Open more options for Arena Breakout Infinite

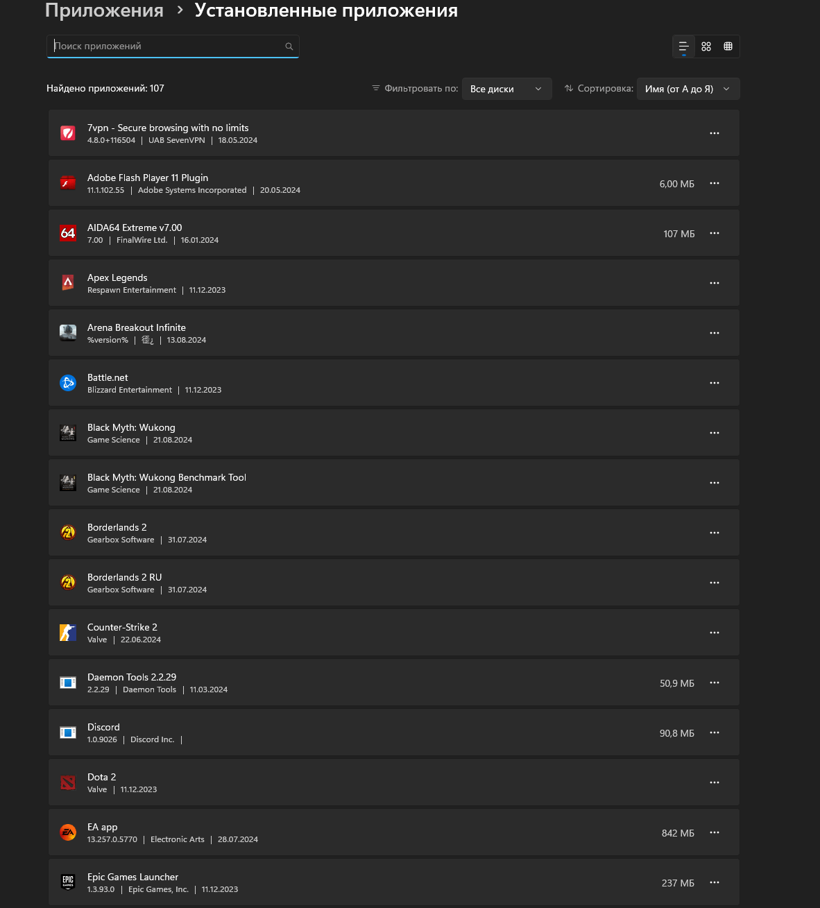pos(715,333)
